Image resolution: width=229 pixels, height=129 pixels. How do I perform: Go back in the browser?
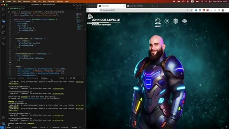89,10
